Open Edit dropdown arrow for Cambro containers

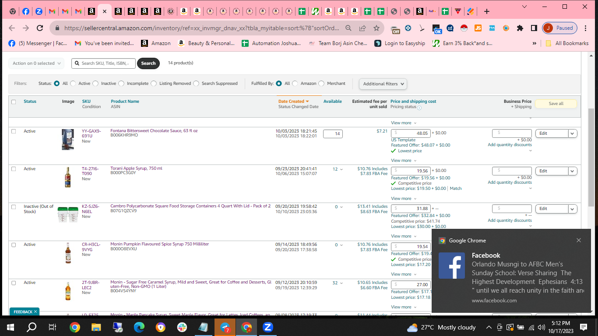[x=573, y=209]
